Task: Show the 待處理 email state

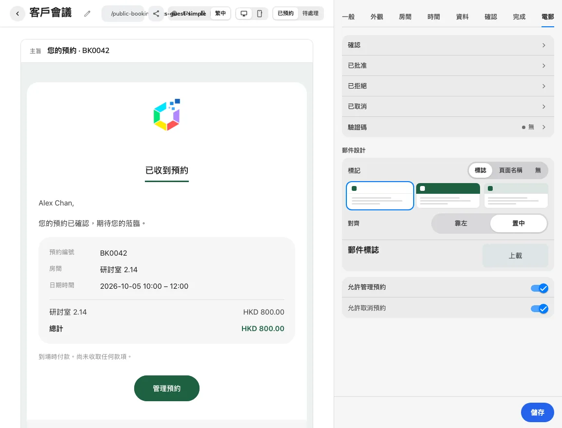Action: (x=310, y=13)
